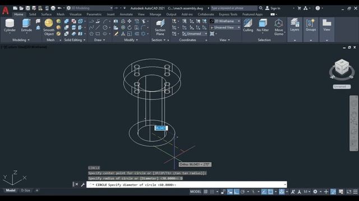Select the Move tool in Modify
Screen dimensions: 359x201
pyautogui.click(x=130, y=21)
